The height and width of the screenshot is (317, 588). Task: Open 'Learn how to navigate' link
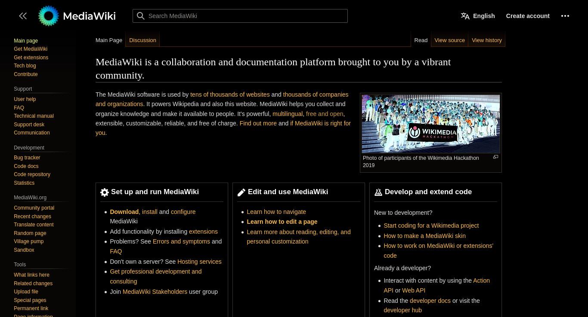point(276,212)
